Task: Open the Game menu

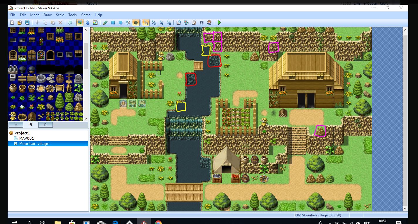Action: click(x=86, y=15)
